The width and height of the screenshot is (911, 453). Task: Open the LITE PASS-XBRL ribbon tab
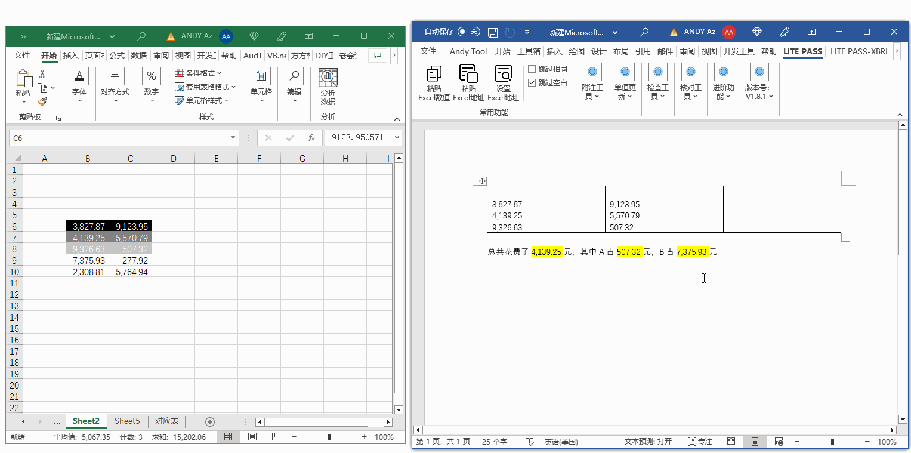click(859, 51)
